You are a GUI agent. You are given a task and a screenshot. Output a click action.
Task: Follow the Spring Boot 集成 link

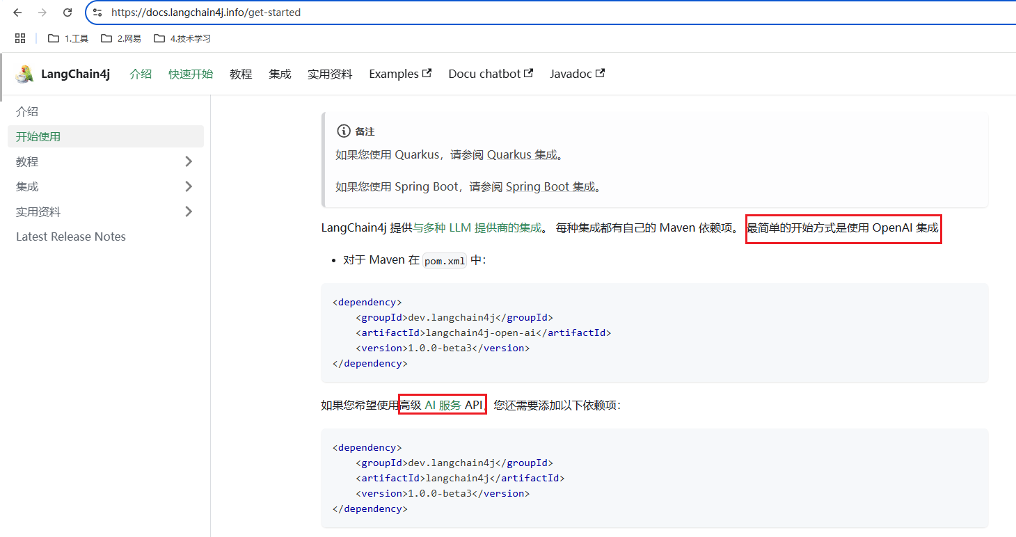(550, 186)
